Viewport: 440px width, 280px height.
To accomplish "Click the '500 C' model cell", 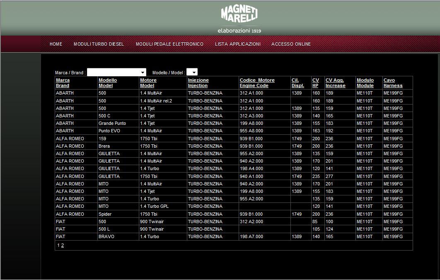I will pyautogui.click(x=104, y=116).
